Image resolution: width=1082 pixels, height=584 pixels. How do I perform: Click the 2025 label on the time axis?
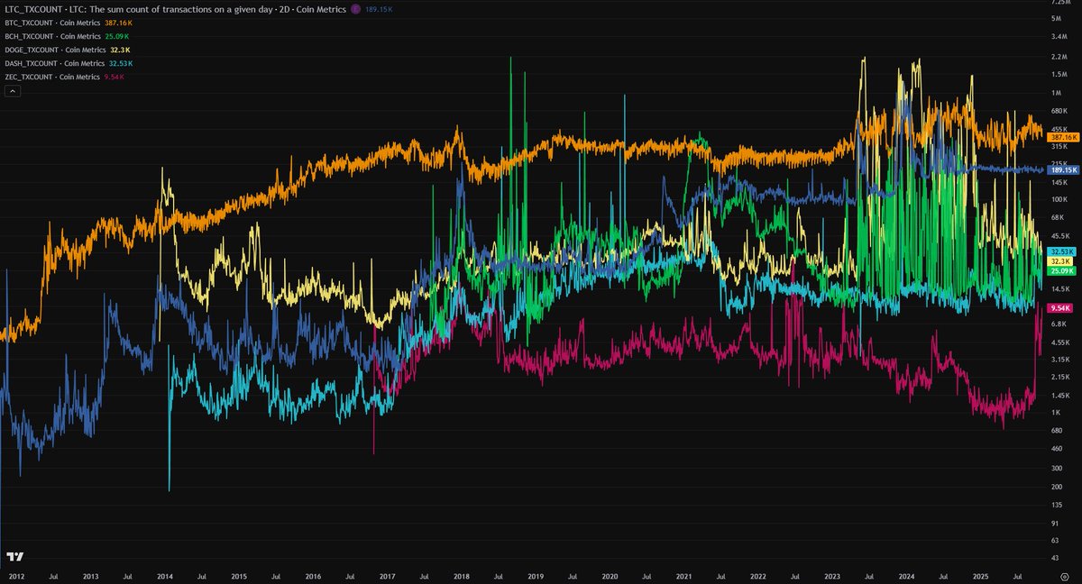click(x=979, y=576)
